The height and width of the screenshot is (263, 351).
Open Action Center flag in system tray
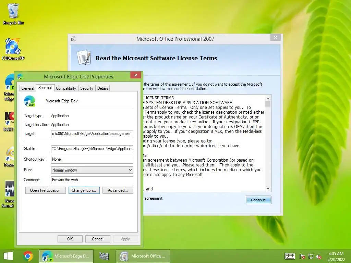click(302, 256)
